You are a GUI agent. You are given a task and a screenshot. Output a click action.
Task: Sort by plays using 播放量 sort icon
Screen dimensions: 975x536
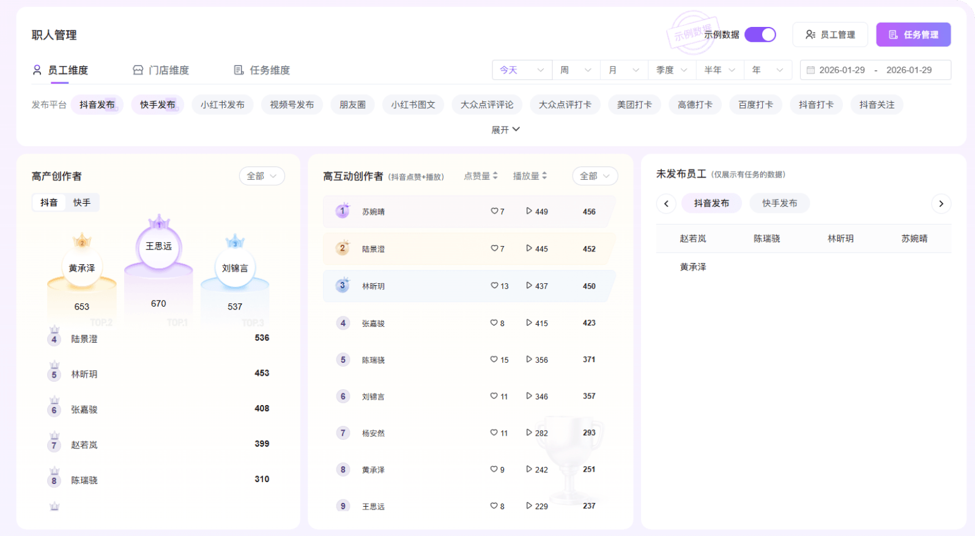click(x=544, y=176)
